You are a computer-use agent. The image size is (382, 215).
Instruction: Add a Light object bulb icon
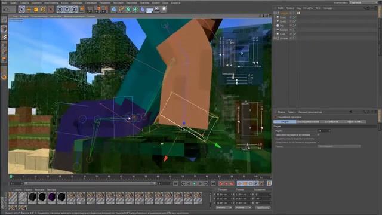[x=164, y=10]
